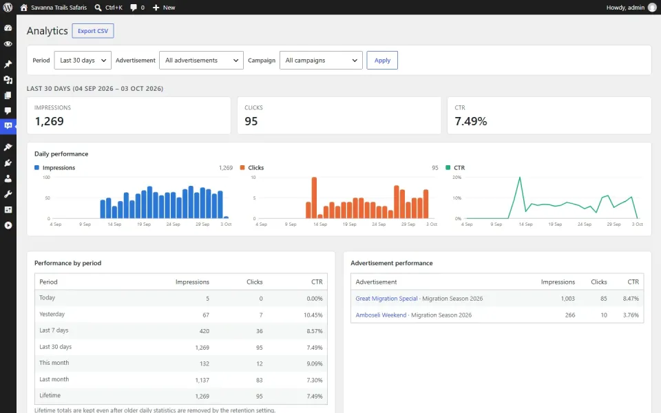Select the Last month row label

tap(54, 379)
